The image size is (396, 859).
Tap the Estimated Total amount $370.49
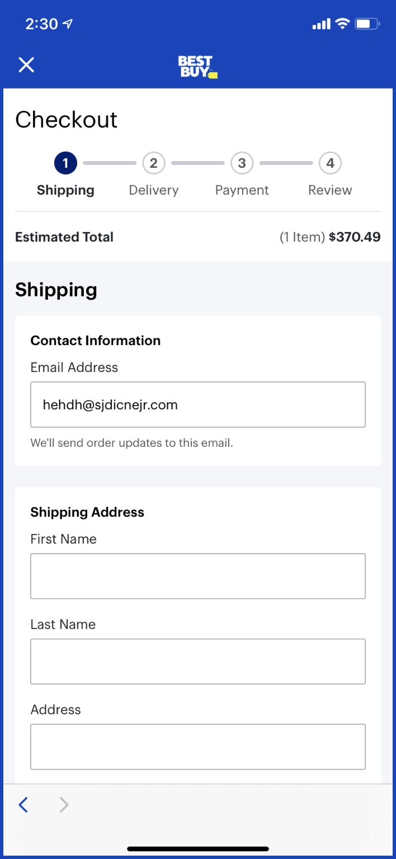coord(355,237)
